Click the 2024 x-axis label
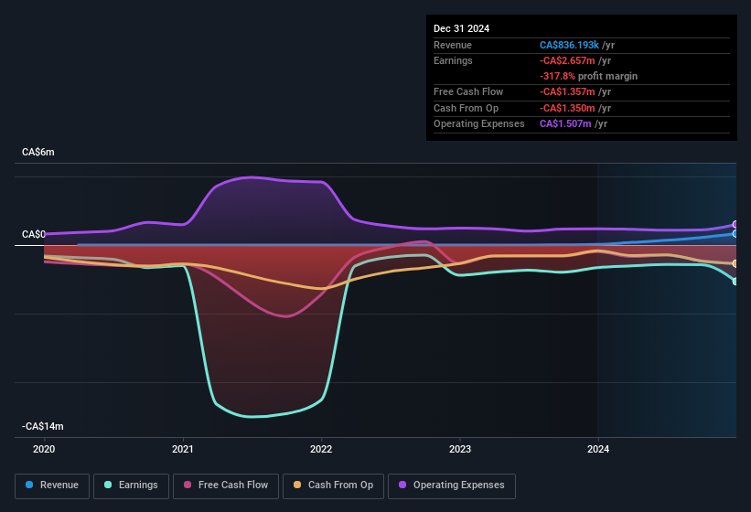The image size is (751, 512). pyautogui.click(x=598, y=449)
